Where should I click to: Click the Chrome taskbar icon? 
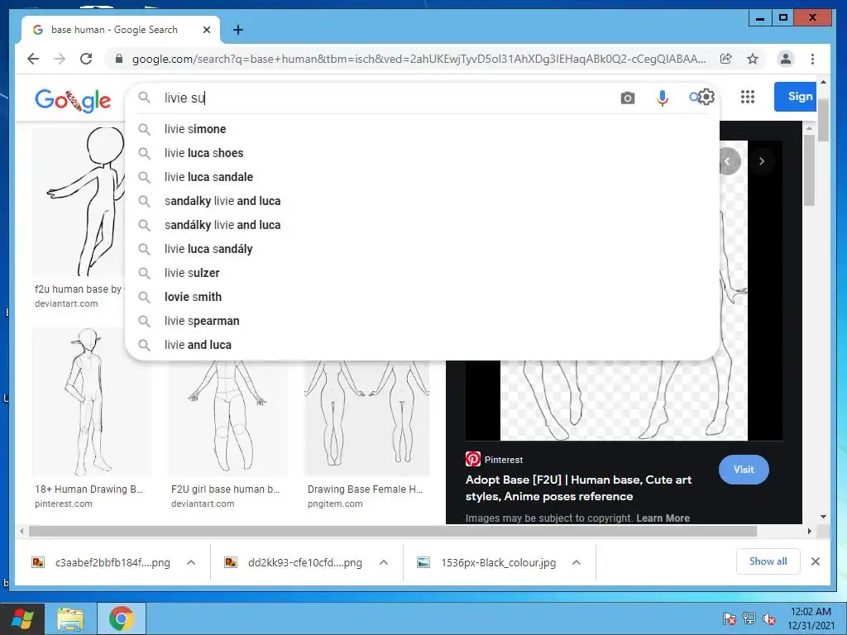[121, 618]
